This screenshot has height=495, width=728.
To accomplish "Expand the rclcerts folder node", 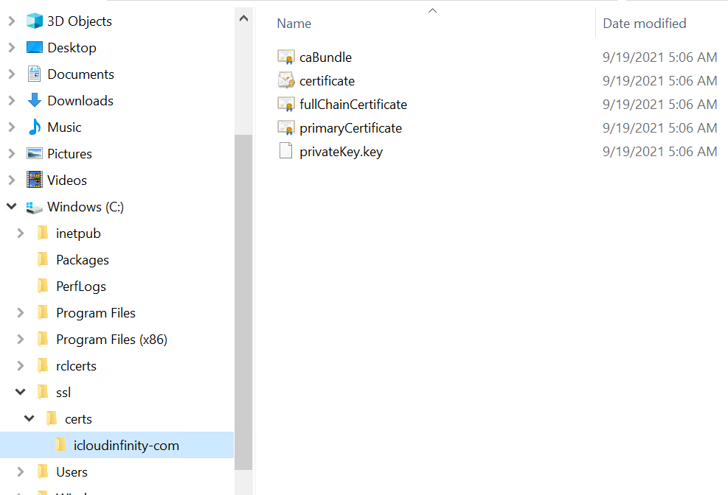I will click(x=21, y=365).
